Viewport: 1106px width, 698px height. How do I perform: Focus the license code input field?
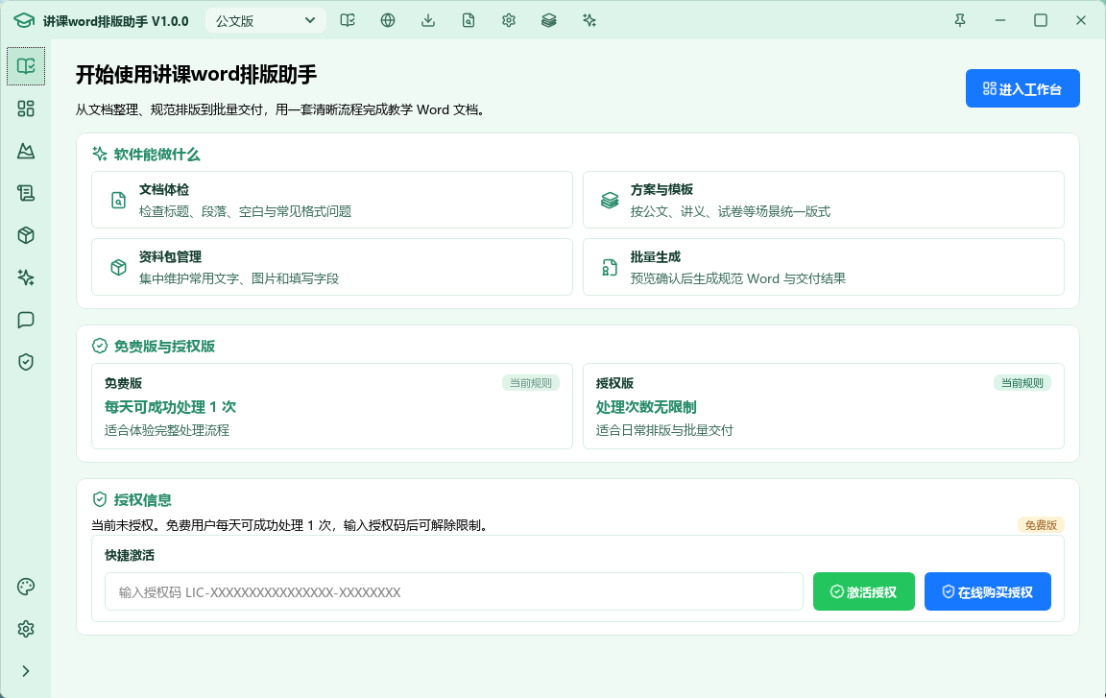click(x=454, y=591)
